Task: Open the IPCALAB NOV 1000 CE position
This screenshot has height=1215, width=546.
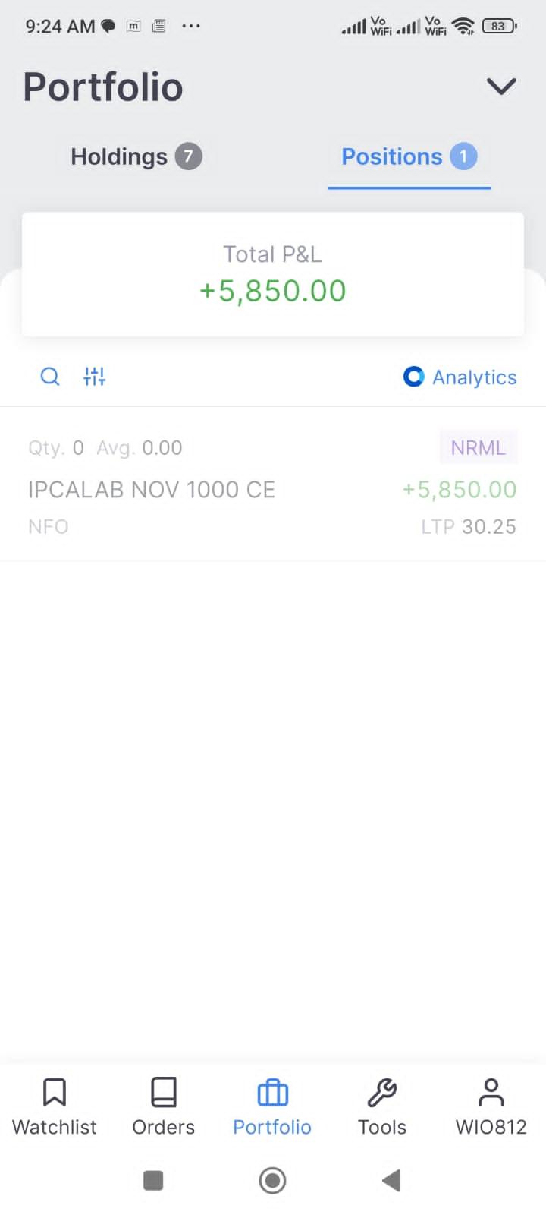Action: pos(152,490)
